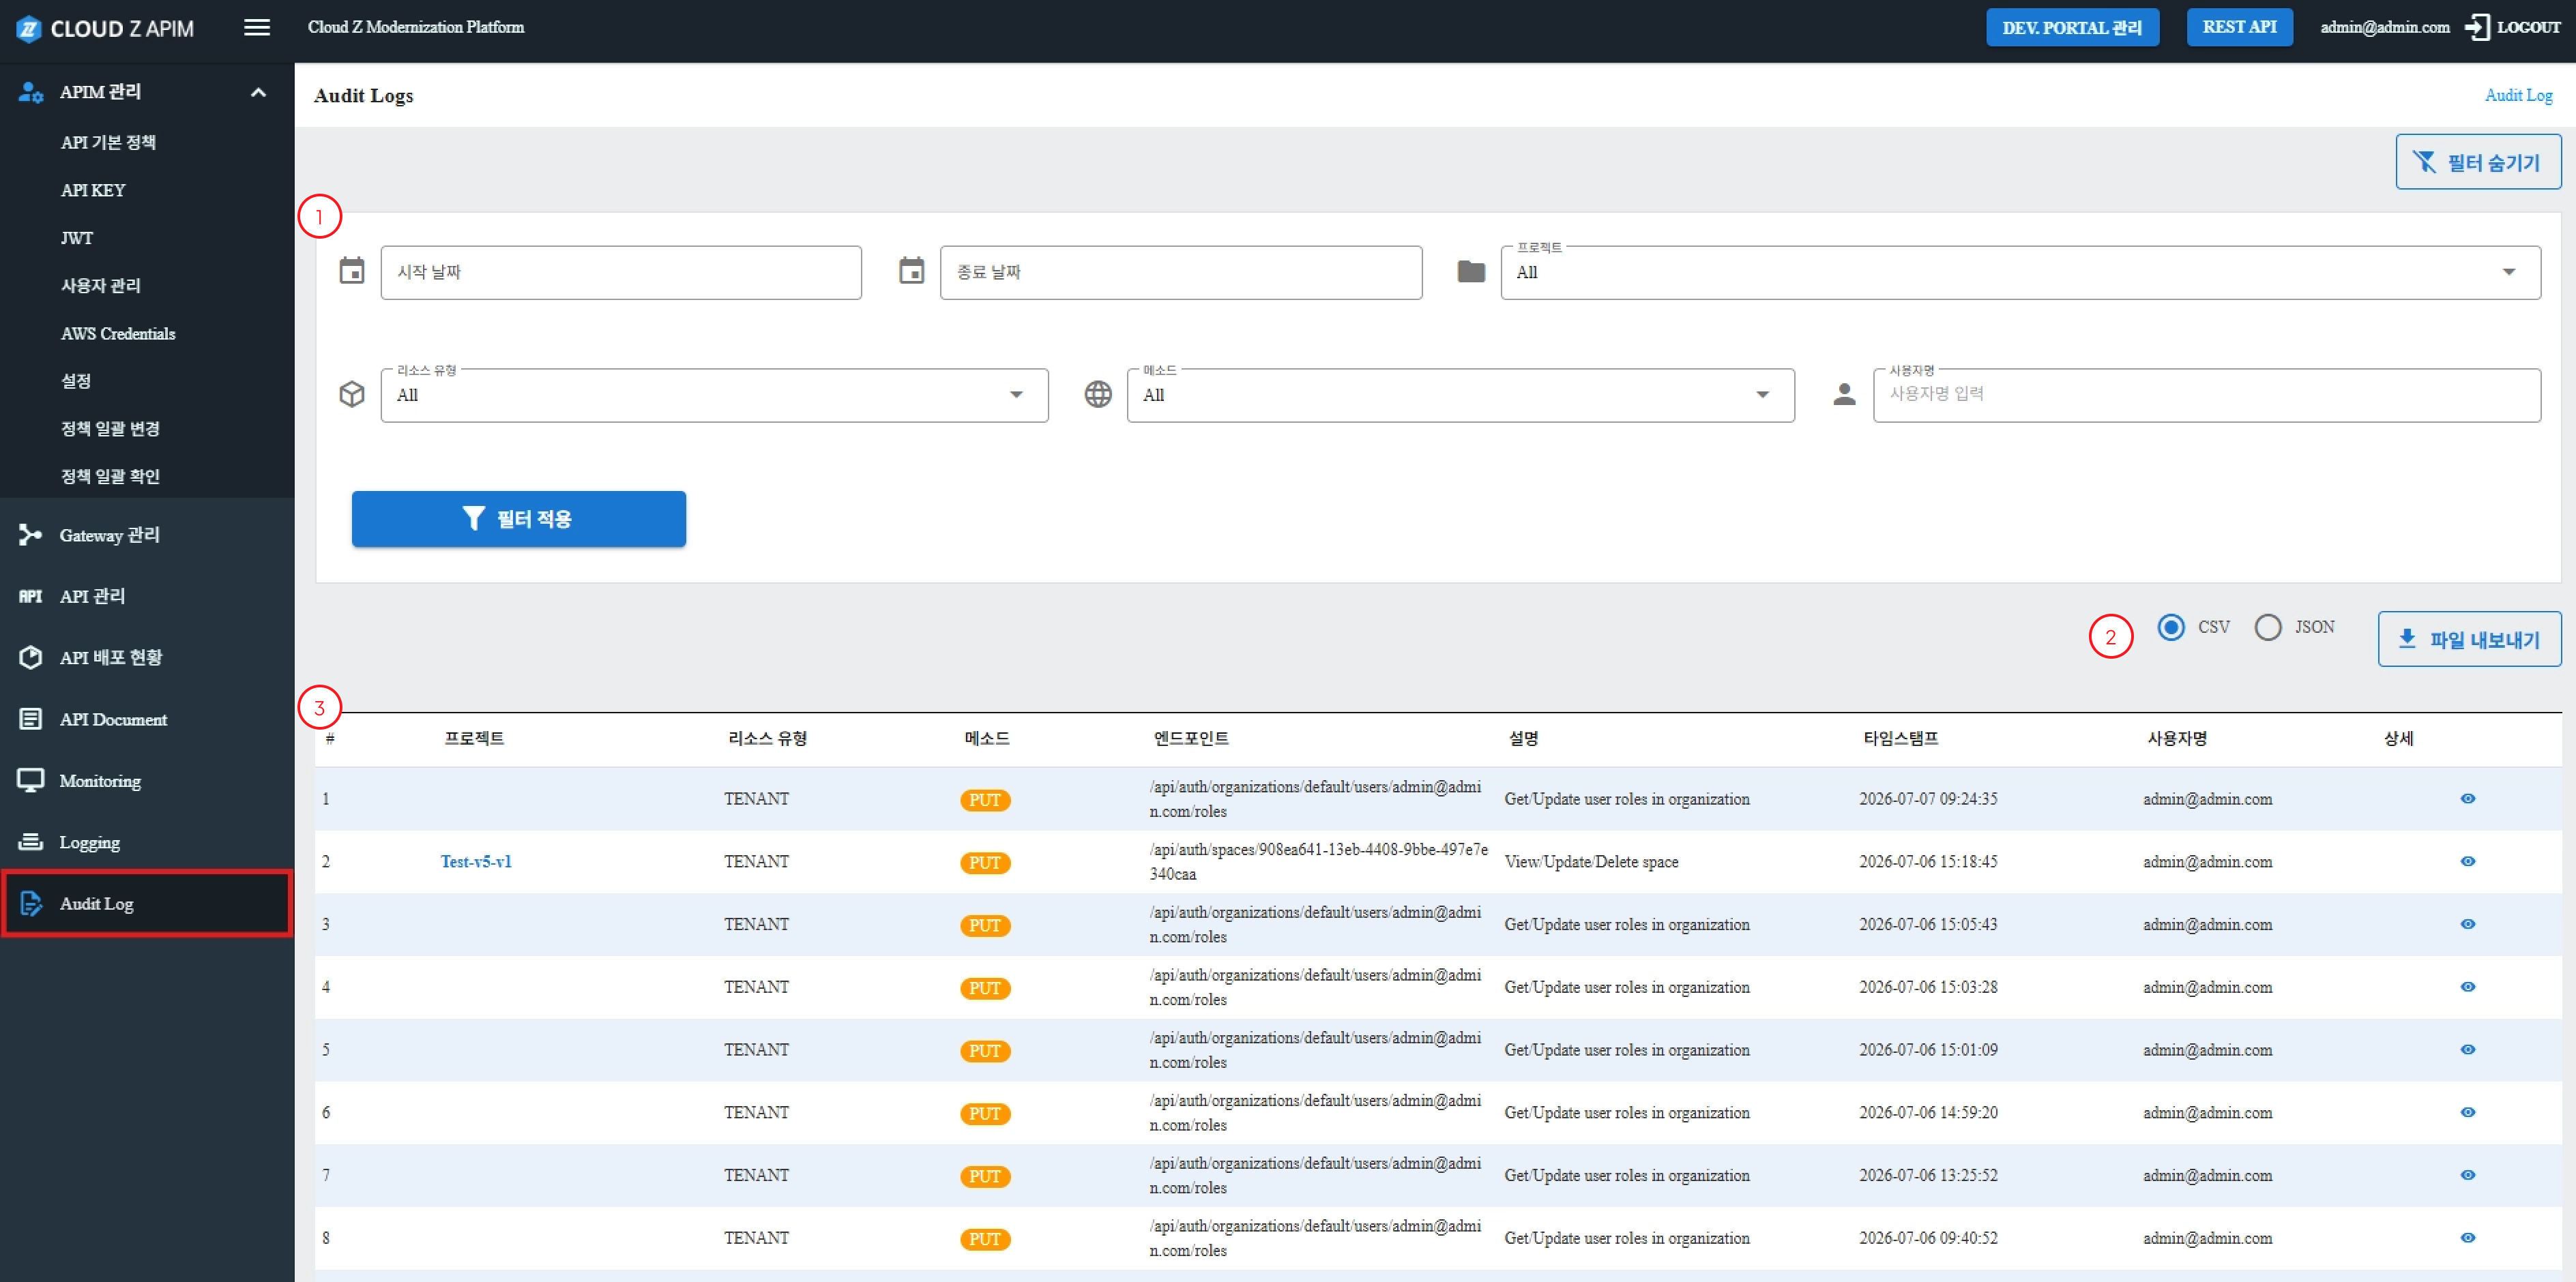
Task: Click DEV. PORTAL 관리 button
Action: [2072, 27]
